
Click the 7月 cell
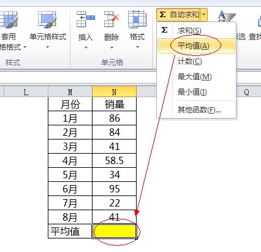[70, 203]
